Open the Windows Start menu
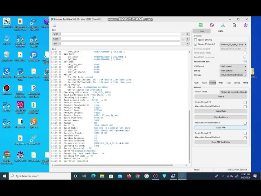 (4, 176)
